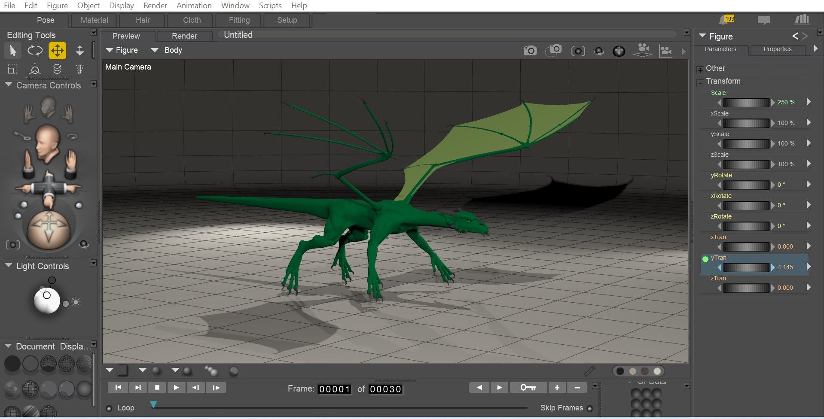Click the xRotate parameter dial
Image resolution: width=824 pixels, height=419 pixels.
(x=746, y=206)
